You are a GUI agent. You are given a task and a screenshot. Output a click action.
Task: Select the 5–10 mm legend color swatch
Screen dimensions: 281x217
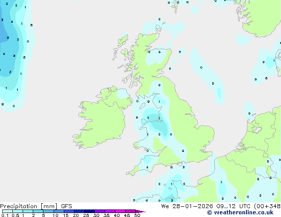coord(48,211)
